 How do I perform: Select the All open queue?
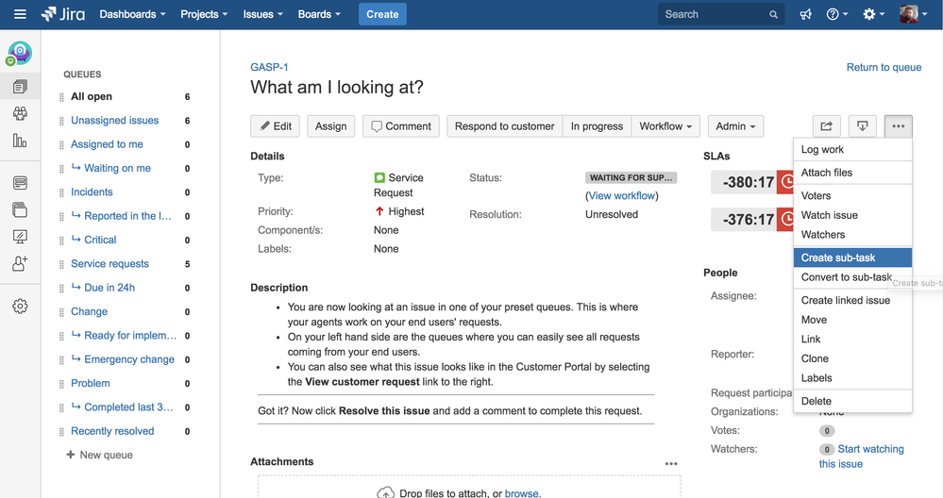coord(92,96)
